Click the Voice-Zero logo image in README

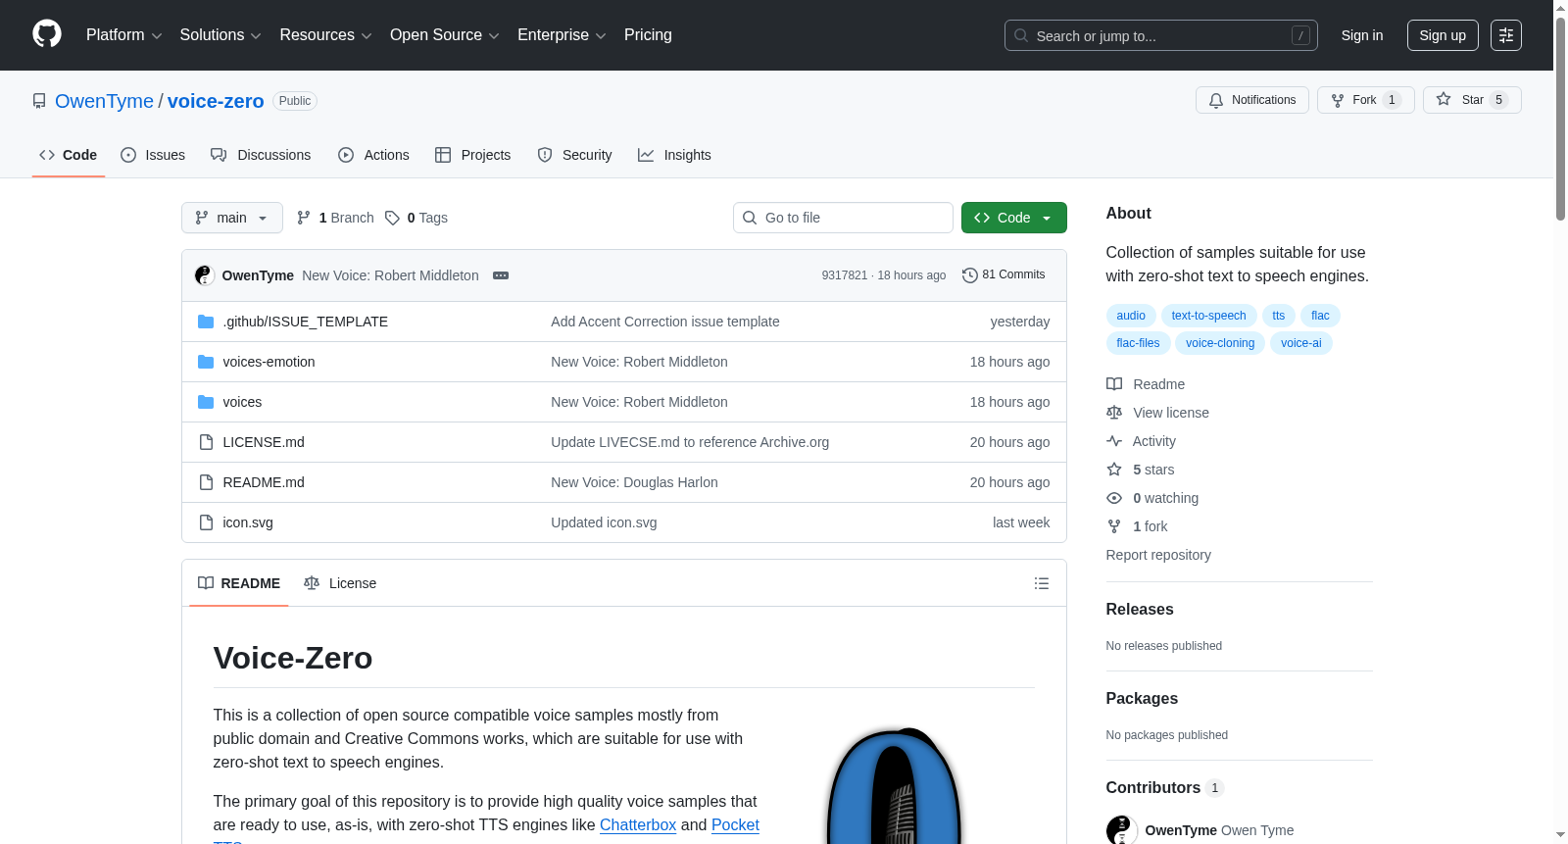pos(894,785)
